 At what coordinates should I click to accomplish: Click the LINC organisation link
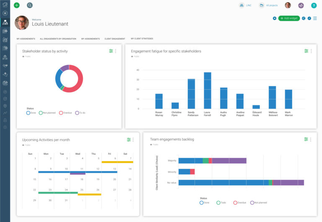[x=245, y=5]
